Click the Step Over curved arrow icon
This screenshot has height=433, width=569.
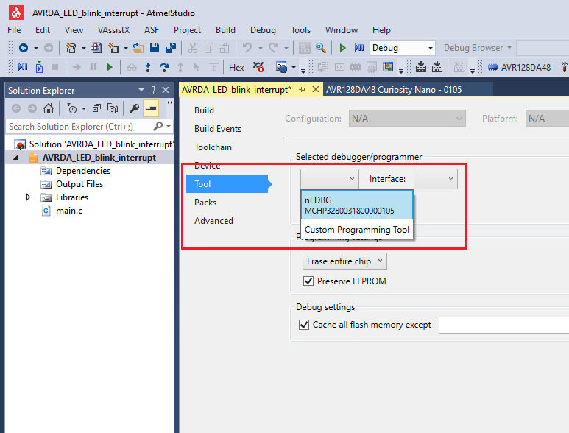(x=164, y=67)
